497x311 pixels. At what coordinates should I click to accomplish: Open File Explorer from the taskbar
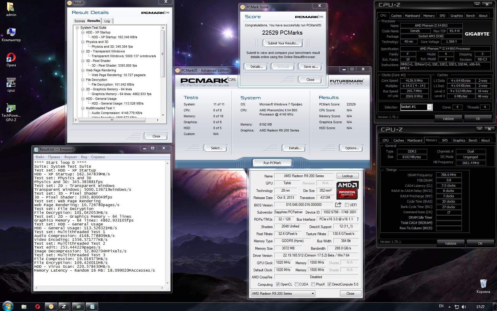point(24,307)
